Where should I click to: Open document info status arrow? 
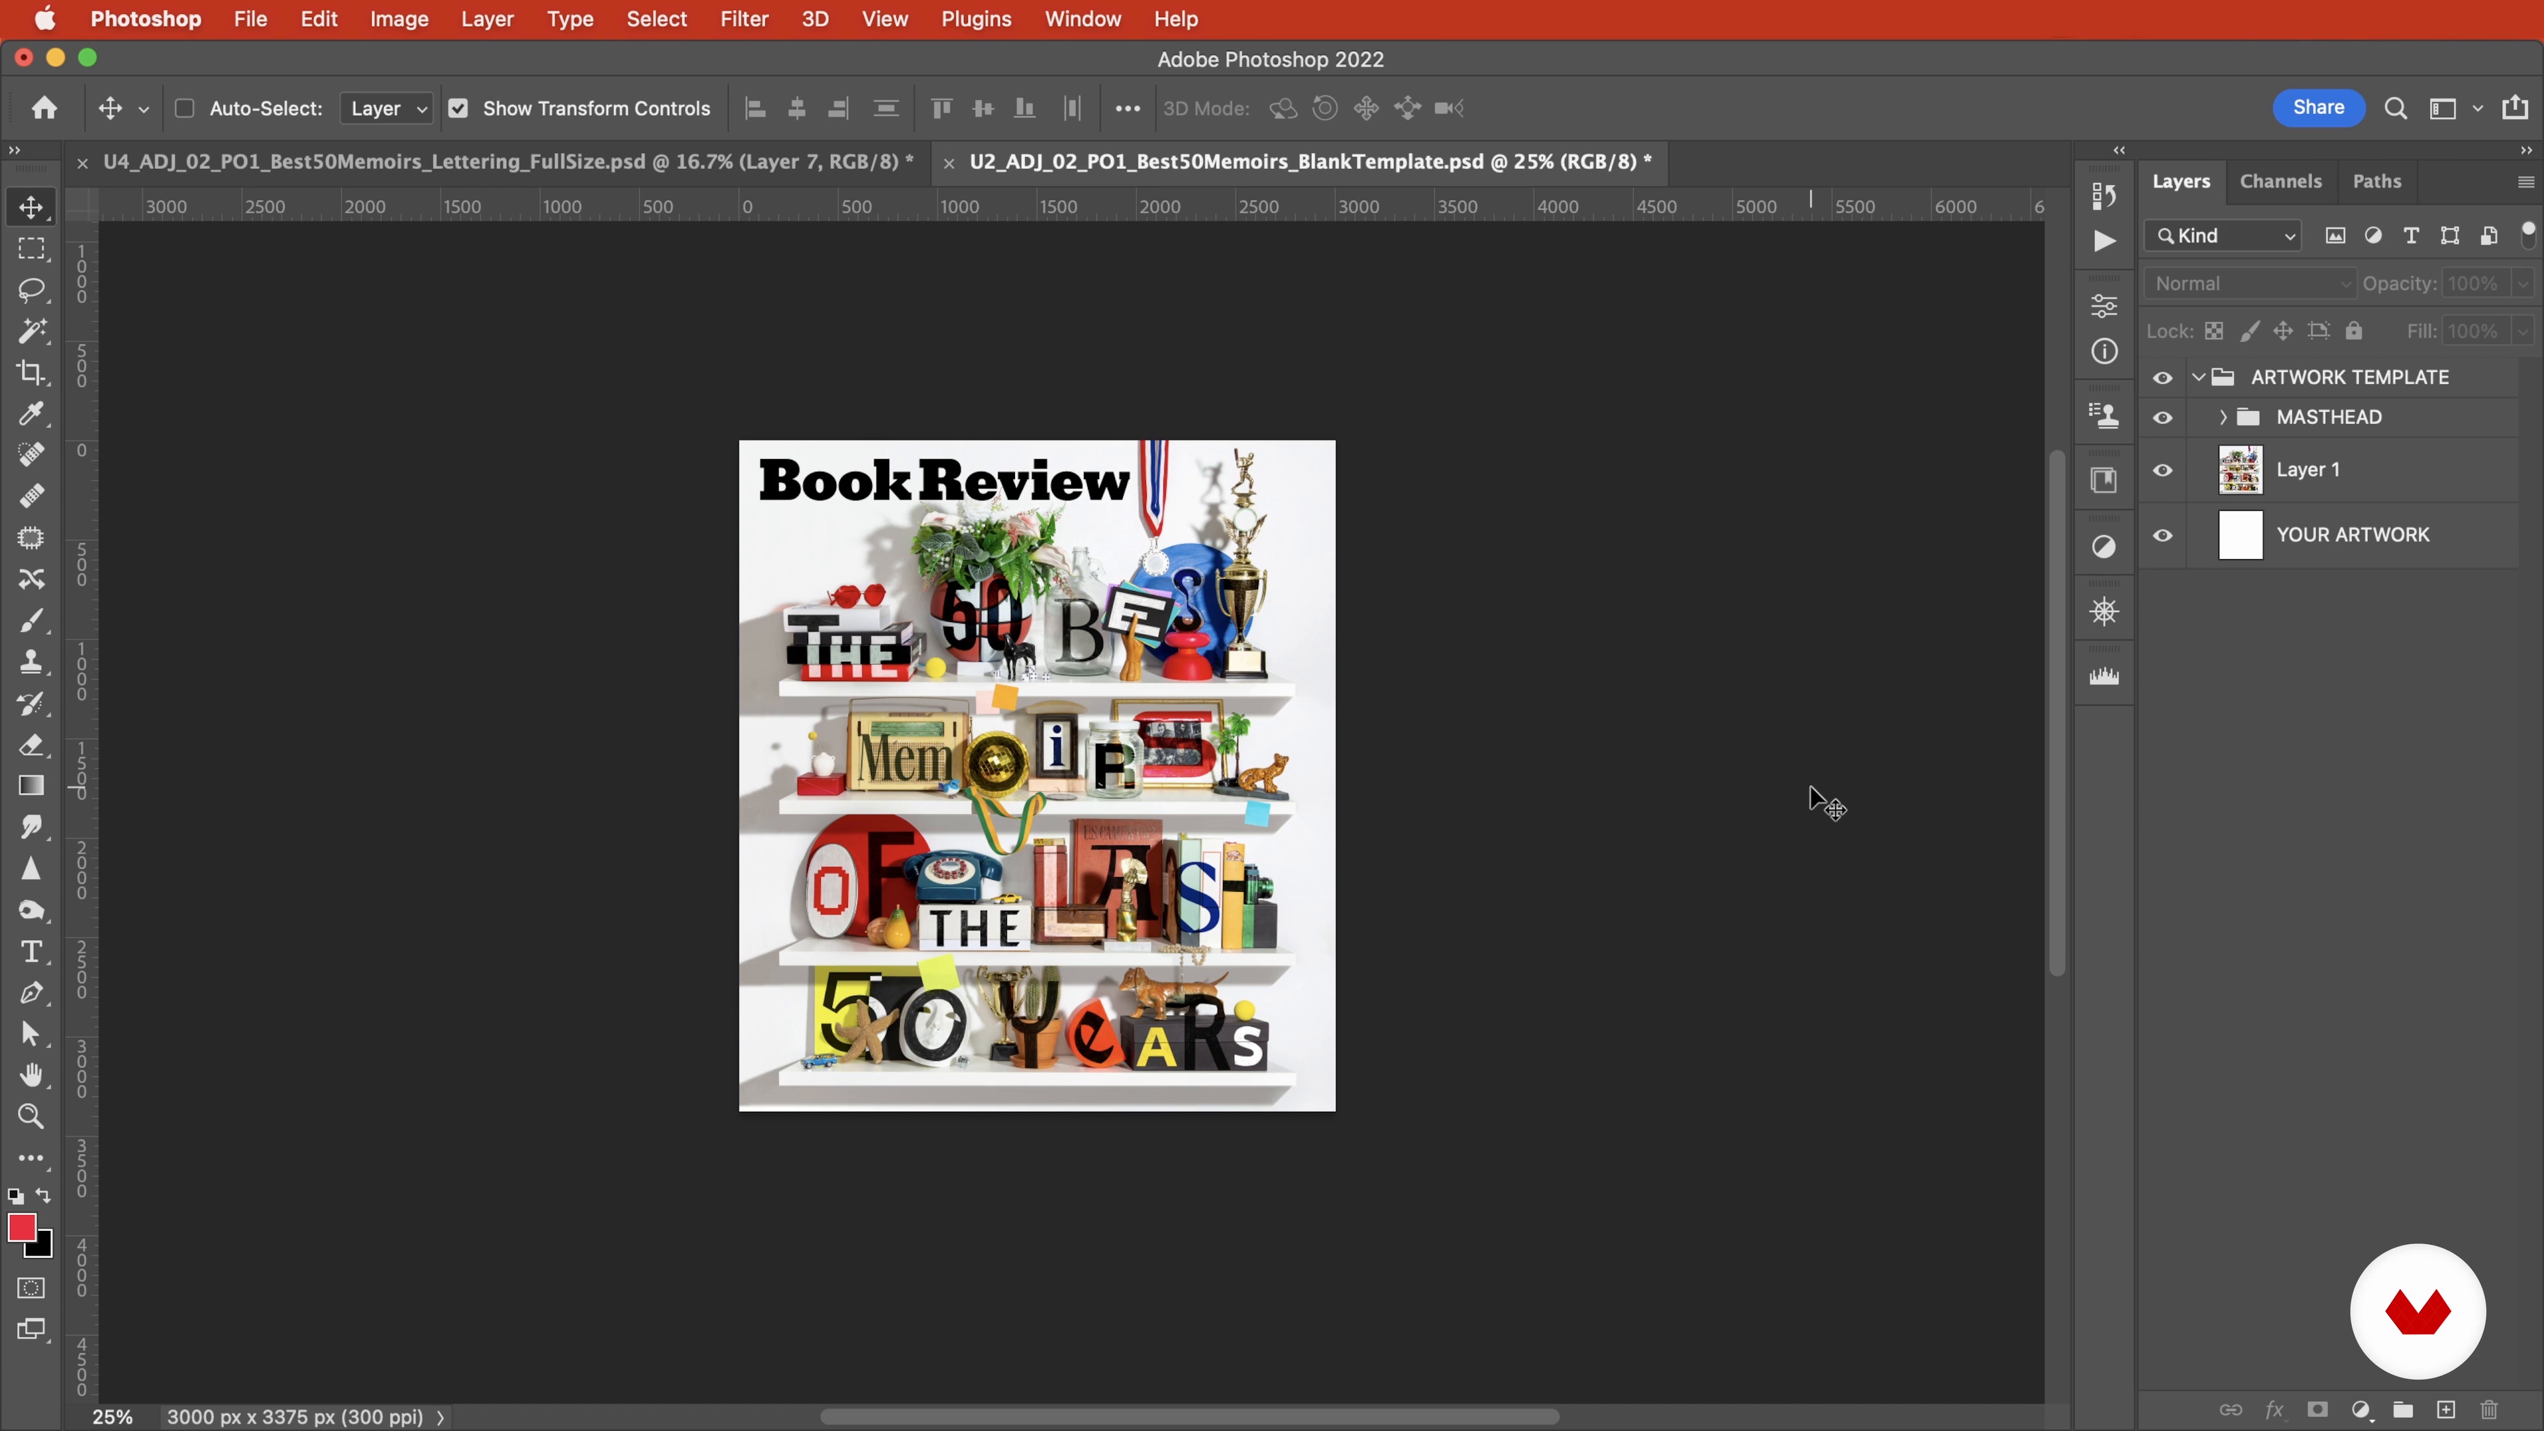[441, 1417]
